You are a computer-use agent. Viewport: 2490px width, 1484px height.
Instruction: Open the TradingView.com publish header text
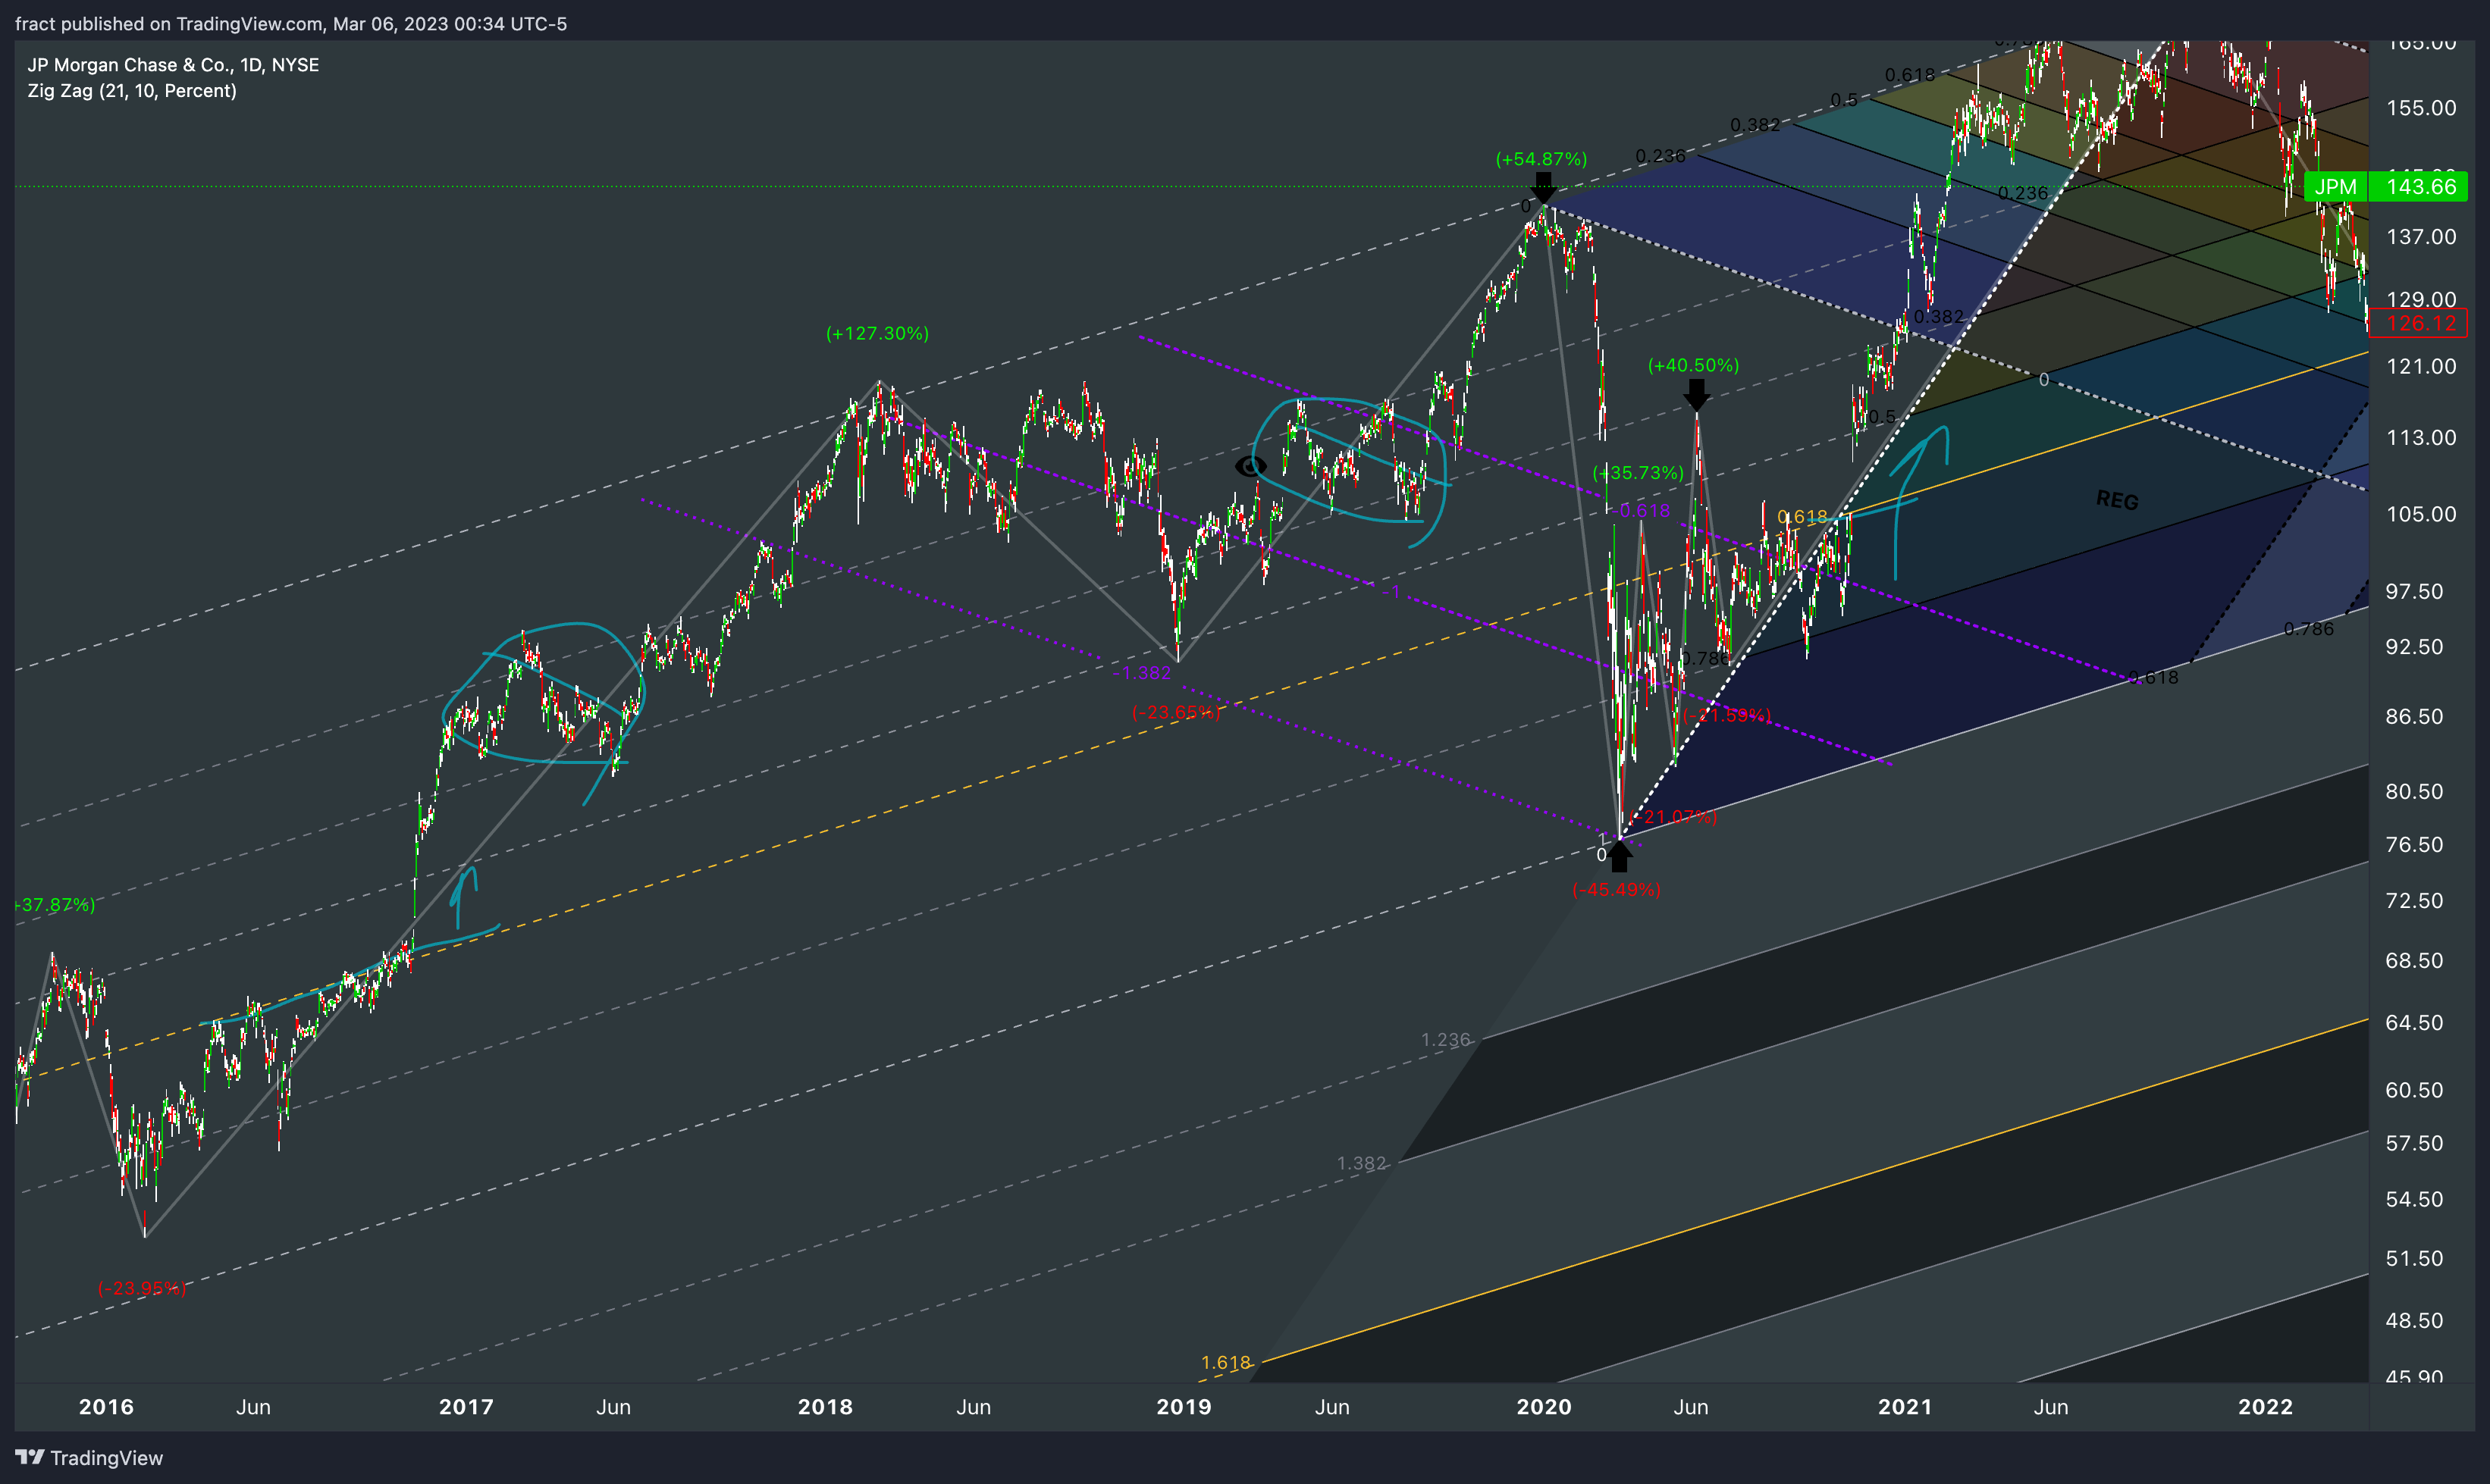point(291,23)
